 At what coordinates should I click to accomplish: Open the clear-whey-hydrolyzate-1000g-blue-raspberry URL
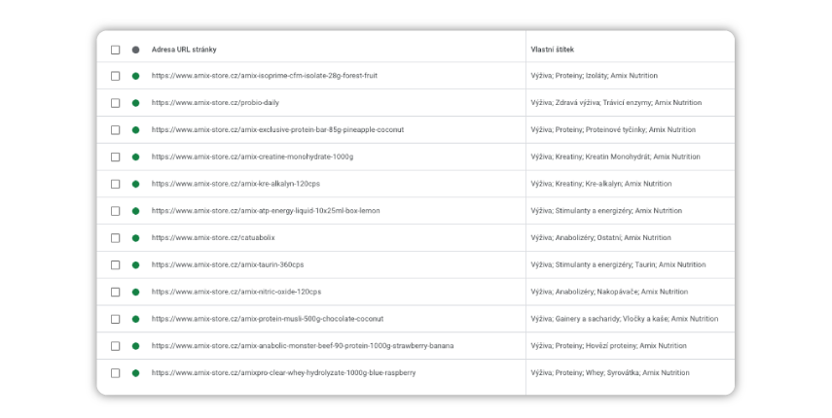[283, 372]
